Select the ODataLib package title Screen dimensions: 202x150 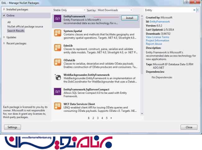pos(69,60)
